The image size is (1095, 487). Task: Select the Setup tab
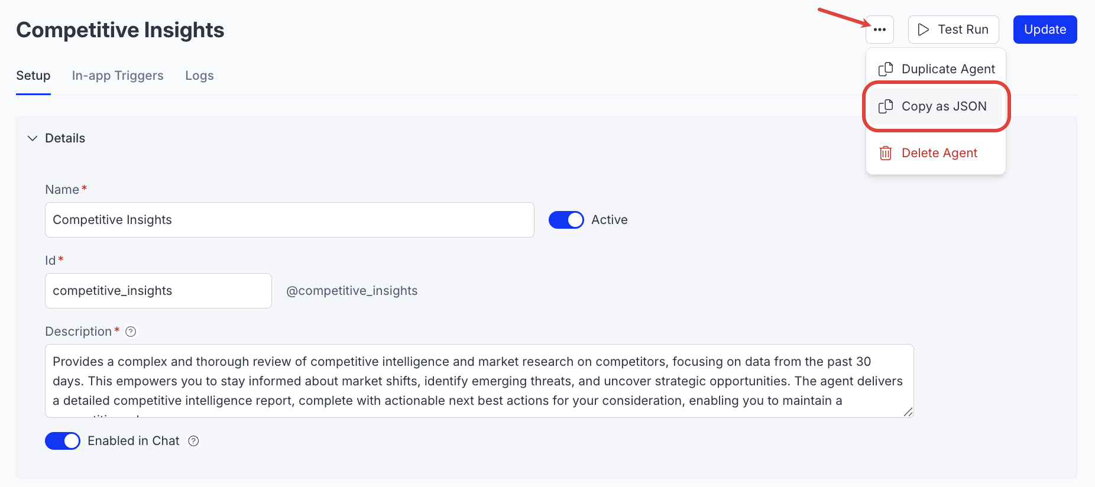point(33,76)
